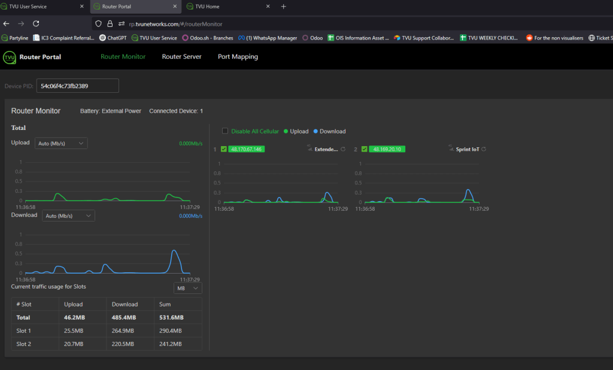Click the slot 1 traffic chart

coord(281,183)
